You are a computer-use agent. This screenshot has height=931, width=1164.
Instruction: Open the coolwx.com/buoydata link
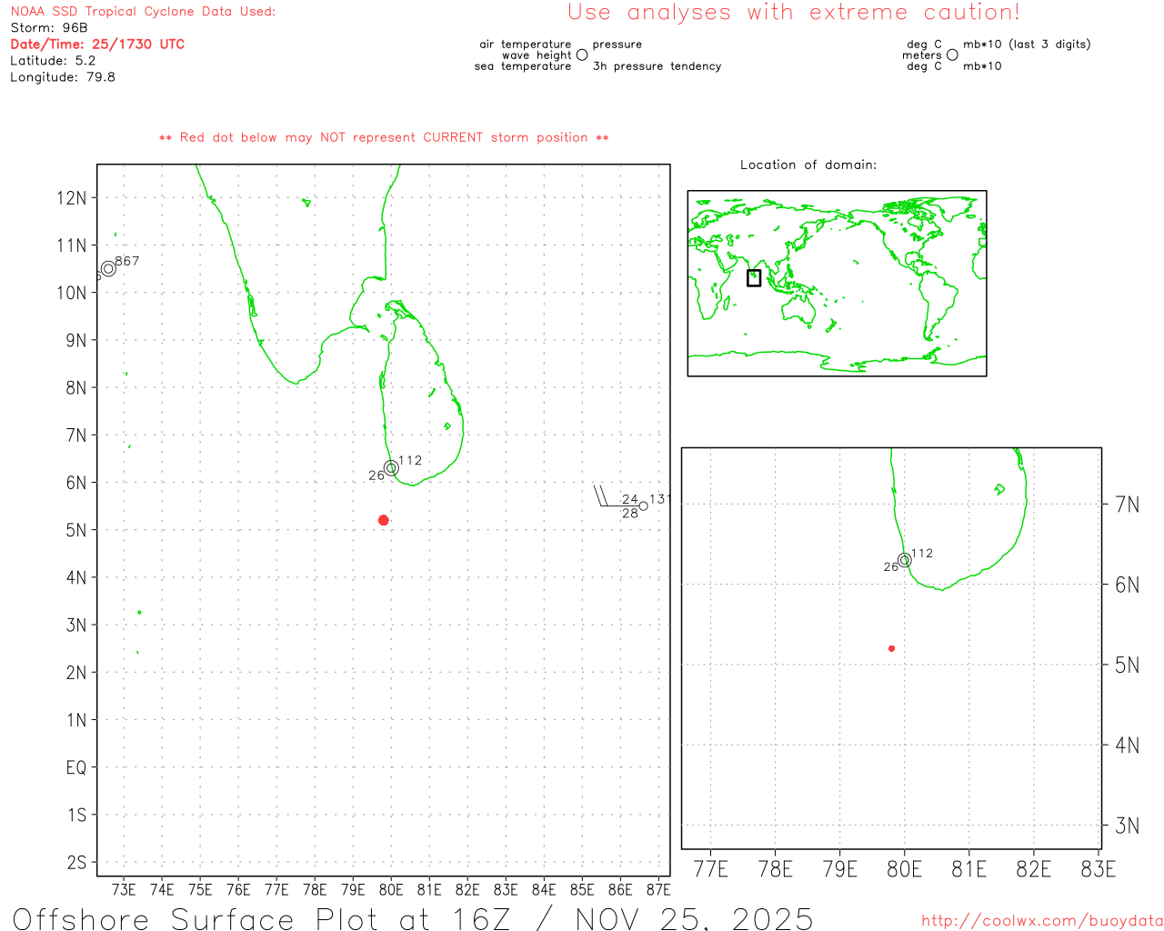1041,921
